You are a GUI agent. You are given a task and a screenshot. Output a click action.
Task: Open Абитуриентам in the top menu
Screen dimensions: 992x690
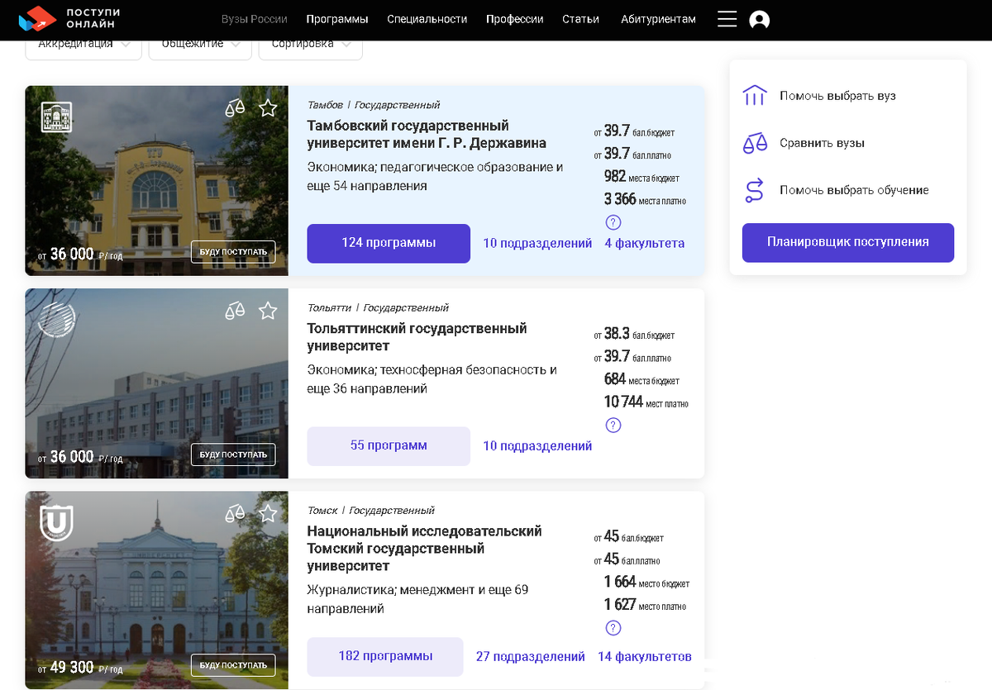click(x=658, y=19)
